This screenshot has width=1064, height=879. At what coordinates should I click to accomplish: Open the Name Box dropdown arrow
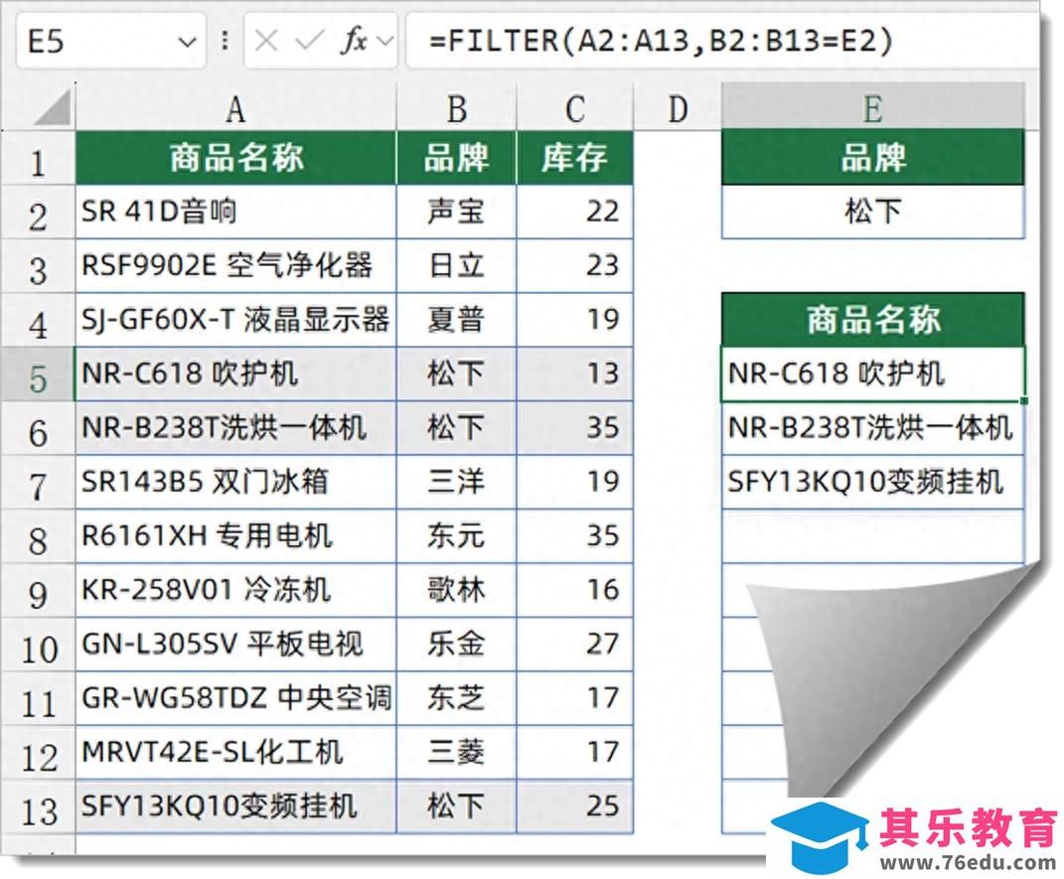click(186, 42)
